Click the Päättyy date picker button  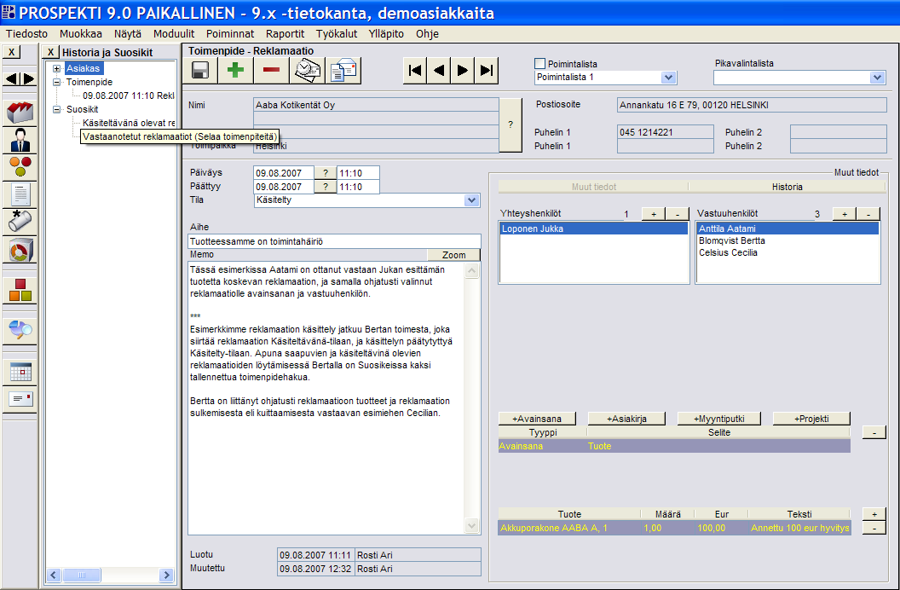coord(326,187)
